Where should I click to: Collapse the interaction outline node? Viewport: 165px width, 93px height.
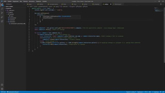point(7,22)
